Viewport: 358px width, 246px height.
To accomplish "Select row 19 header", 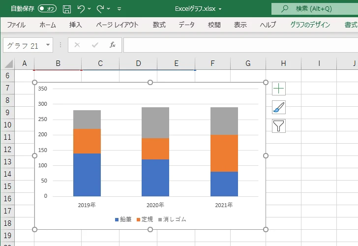I will pos(7,235).
